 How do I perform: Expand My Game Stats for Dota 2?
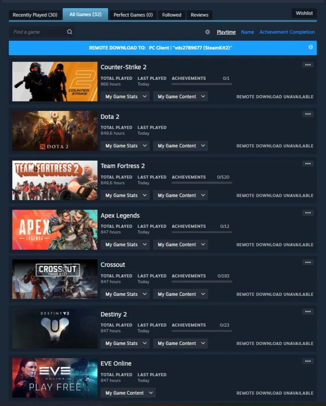coord(125,146)
